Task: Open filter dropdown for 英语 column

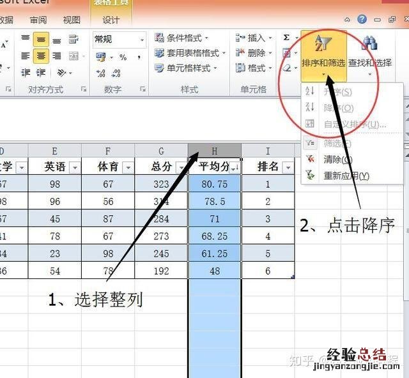Action: 75,168
